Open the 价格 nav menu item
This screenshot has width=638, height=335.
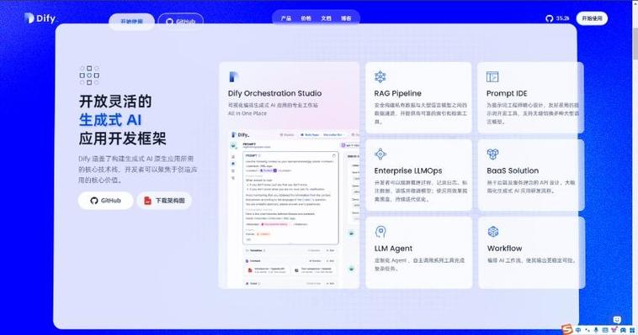point(306,18)
